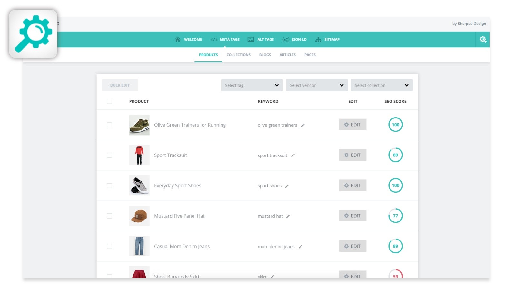
Task: Open the Select vendor dropdown
Action: (317, 85)
